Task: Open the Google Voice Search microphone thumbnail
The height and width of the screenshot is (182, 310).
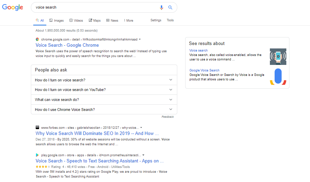Action: tap(278, 77)
